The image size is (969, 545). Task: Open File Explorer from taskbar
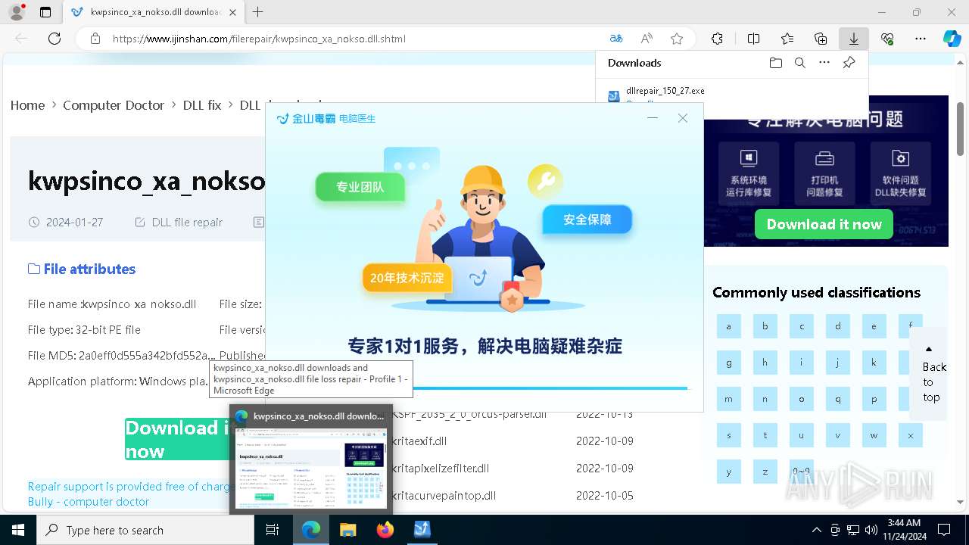[x=347, y=530]
